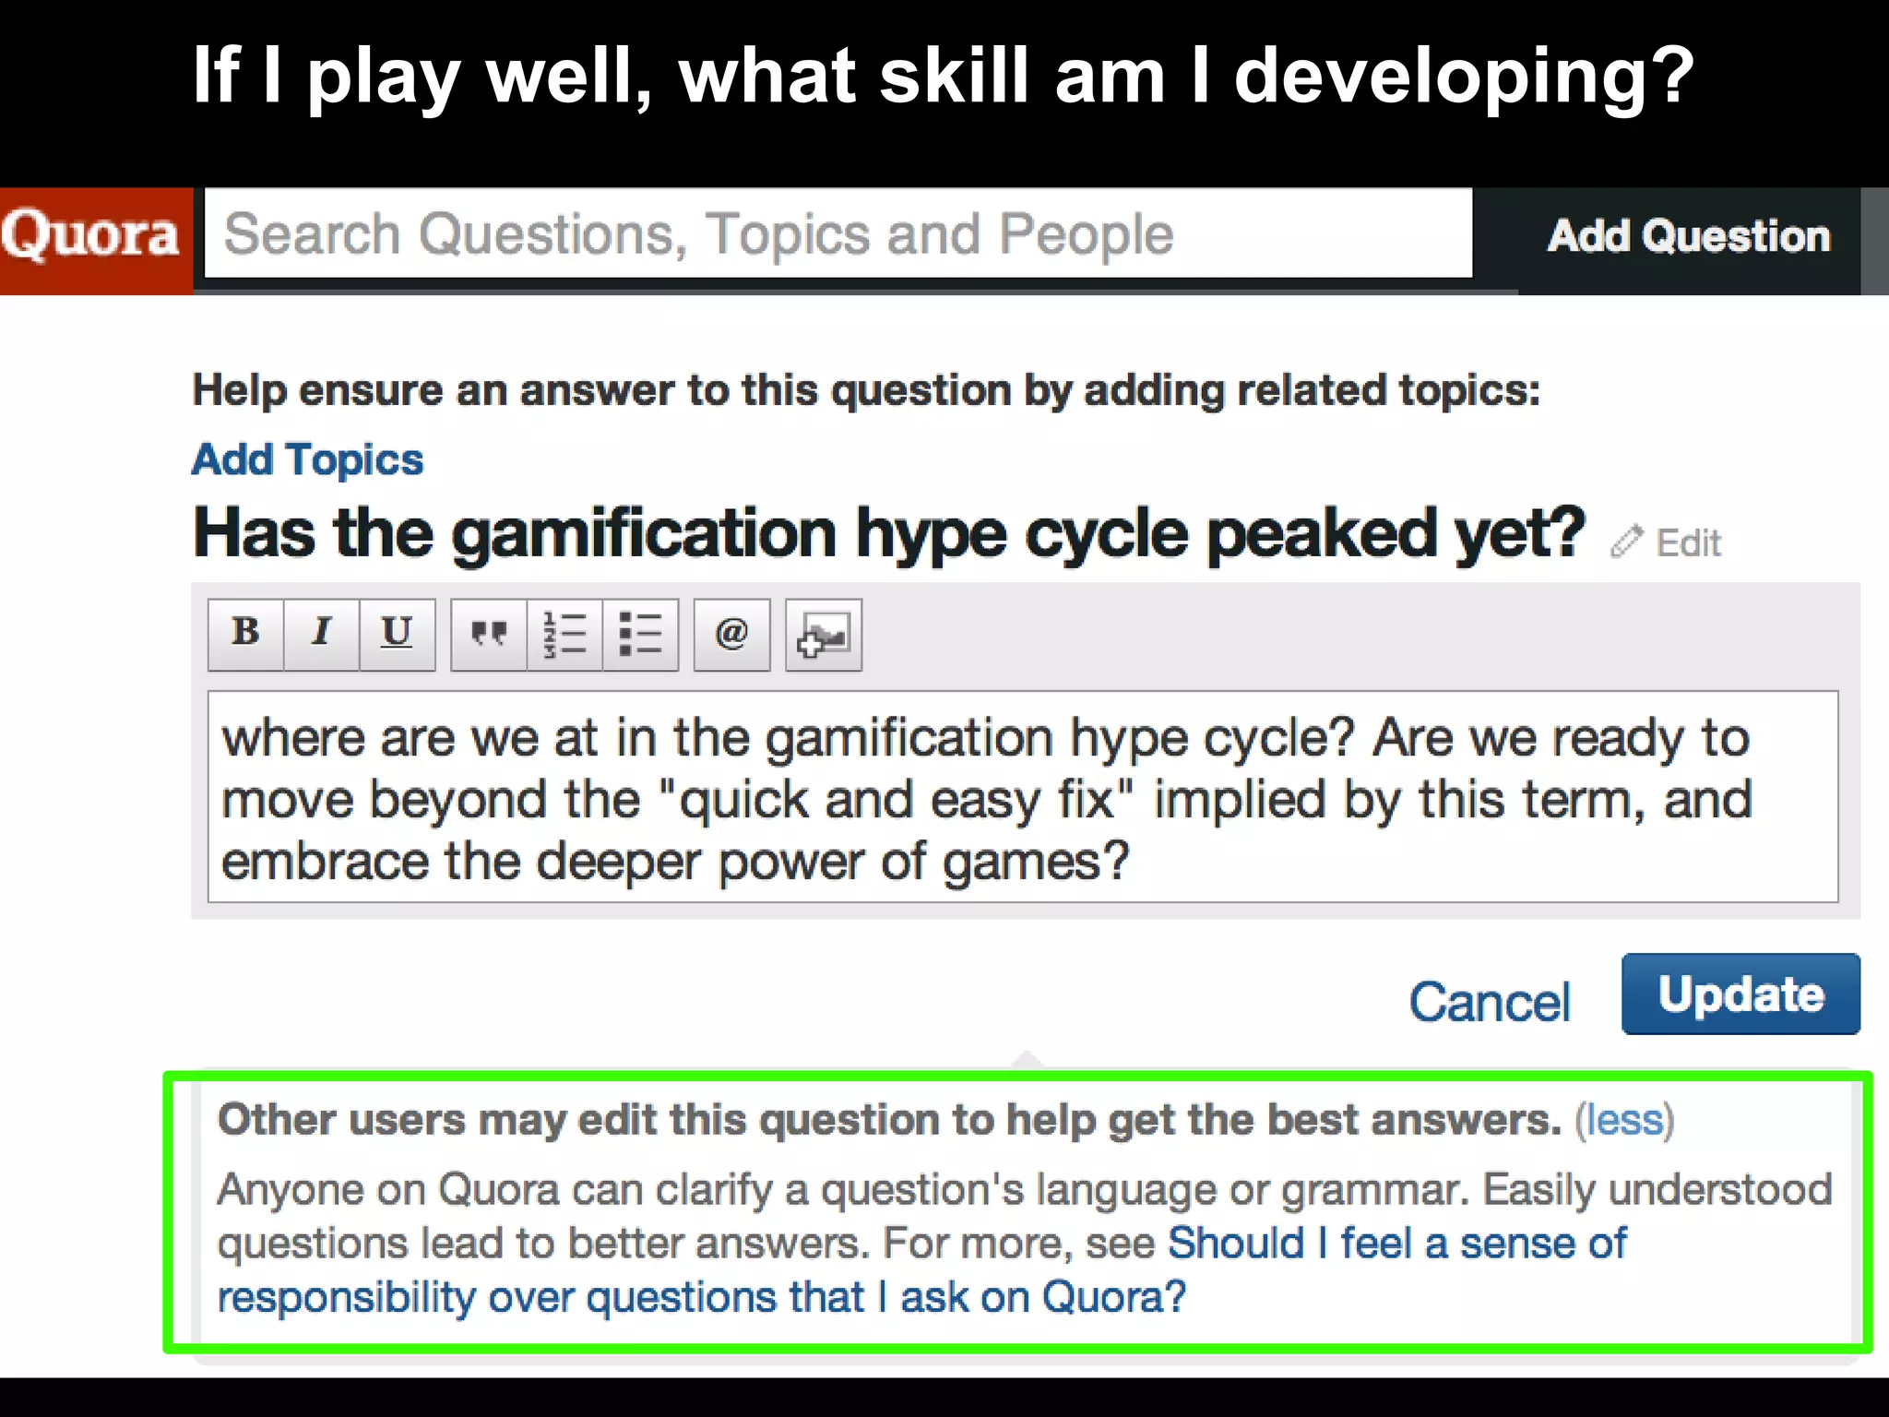Click the Add Topics link
This screenshot has height=1417, width=1889.
(x=307, y=459)
